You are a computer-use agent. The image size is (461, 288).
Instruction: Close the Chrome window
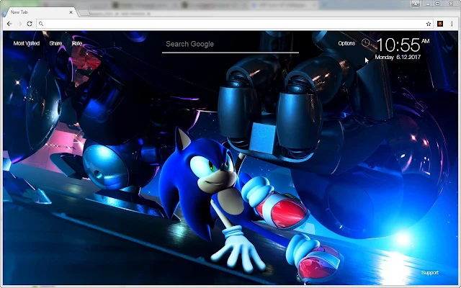click(451, 4)
